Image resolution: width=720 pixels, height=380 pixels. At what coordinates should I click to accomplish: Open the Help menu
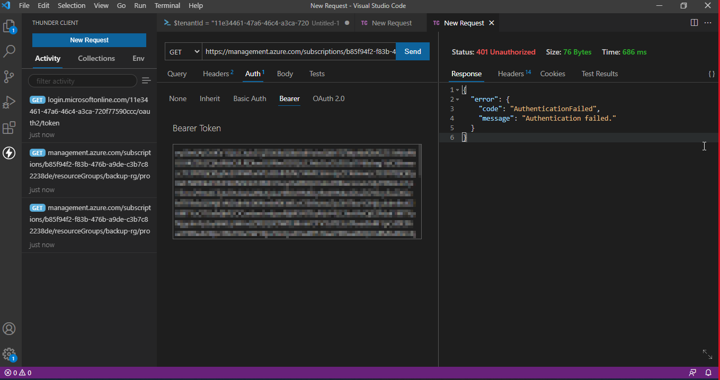coord(196,6)
